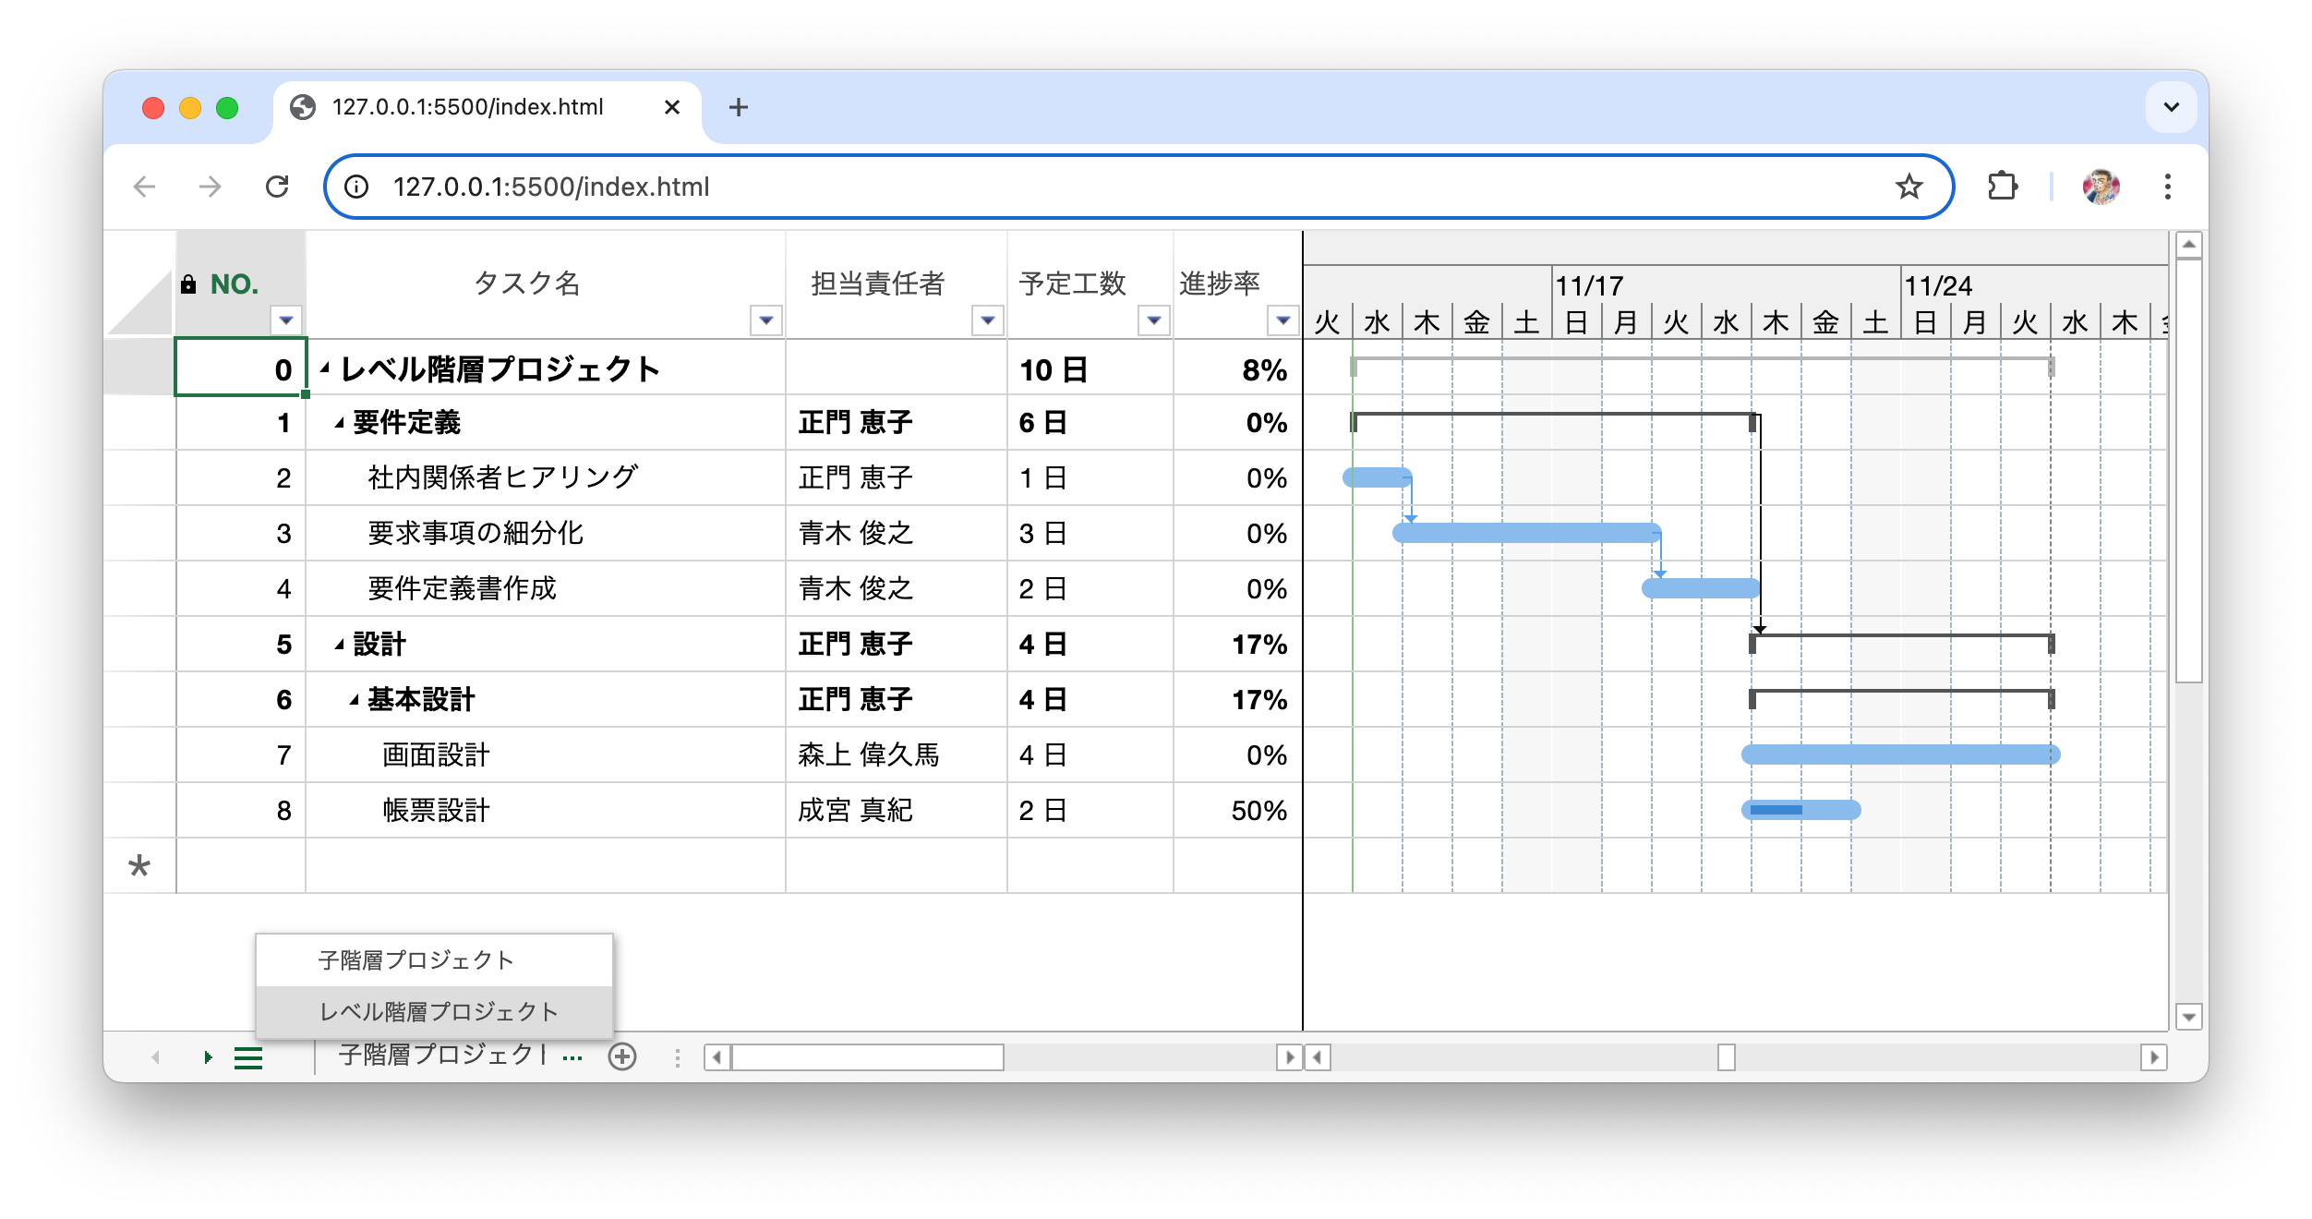The width and height of the screenshot is (2312, 1219).
Task: Show more sheet tabs with ellipsis
Action: (x=572, y=1057)
